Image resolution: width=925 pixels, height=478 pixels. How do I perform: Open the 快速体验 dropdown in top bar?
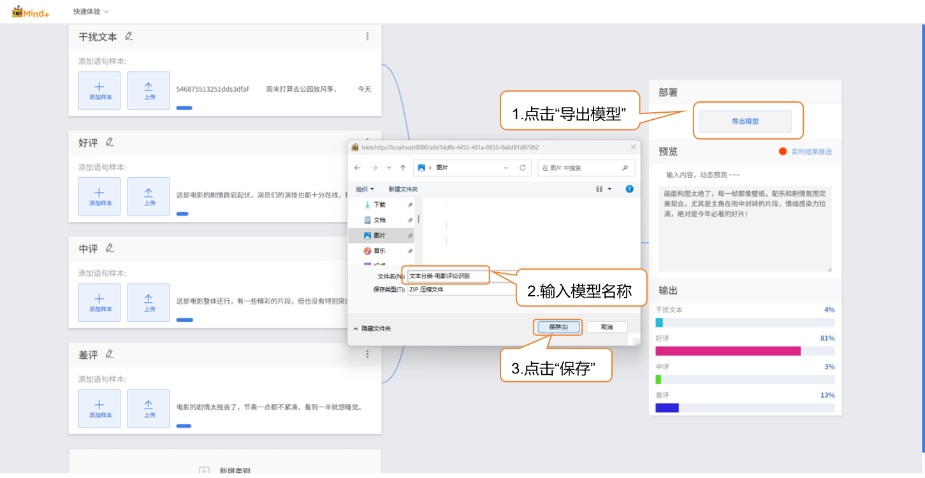pyautogui.click(x=91, y=11)
